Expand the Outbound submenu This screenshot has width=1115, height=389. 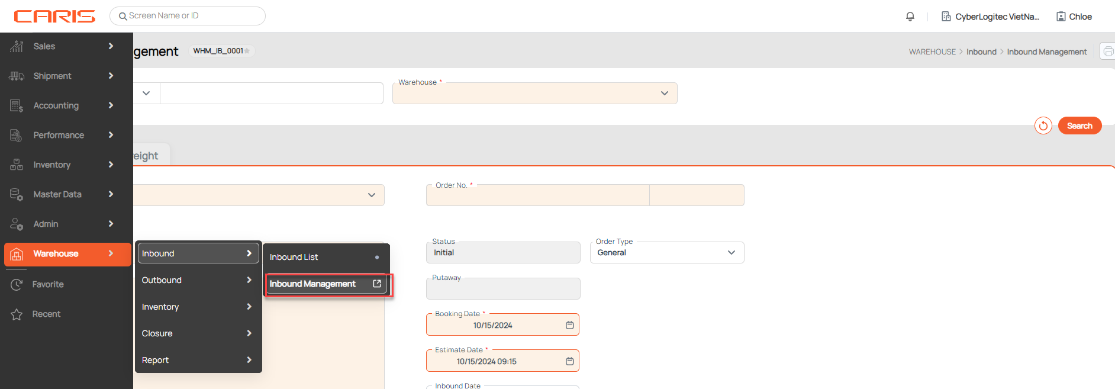197,280
